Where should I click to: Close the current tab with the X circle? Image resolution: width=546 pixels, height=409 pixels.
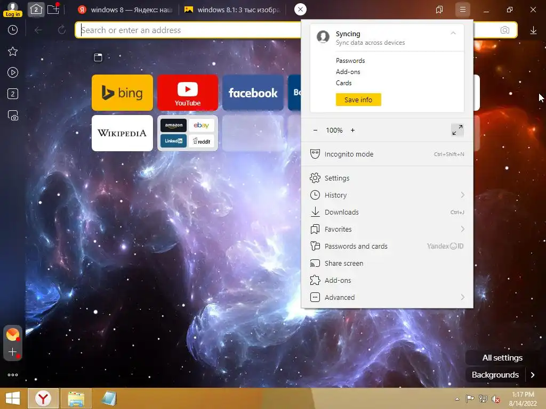300,10
